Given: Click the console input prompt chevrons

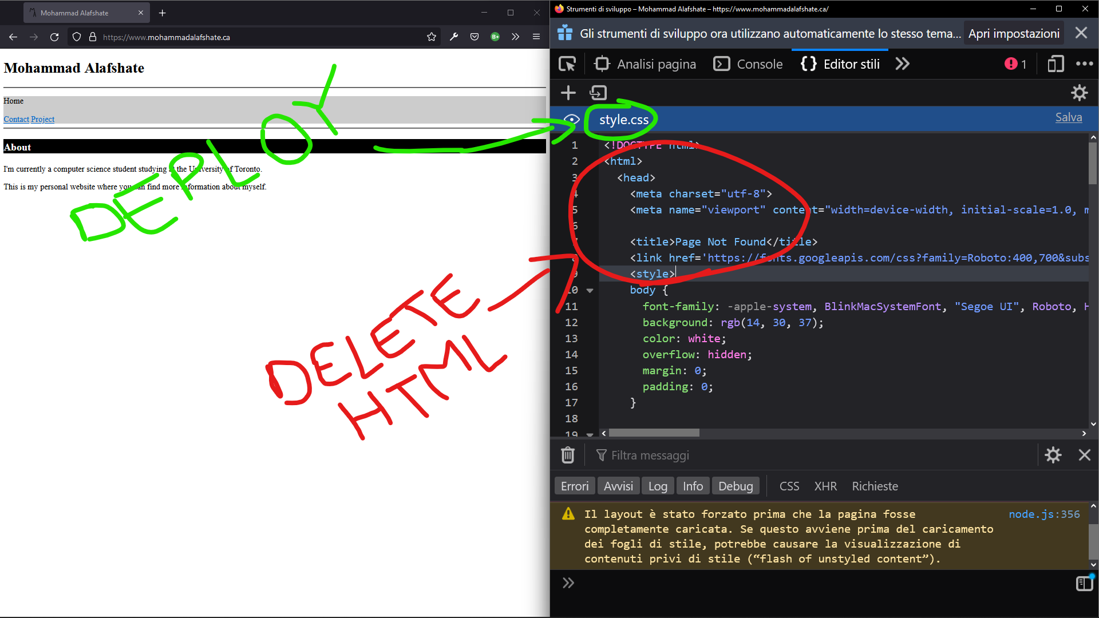Looking at the screenshot, I should click(568, 583).
